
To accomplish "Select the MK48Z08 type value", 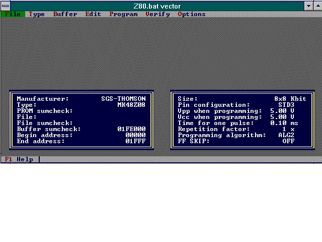I will [x=131, y=105].
